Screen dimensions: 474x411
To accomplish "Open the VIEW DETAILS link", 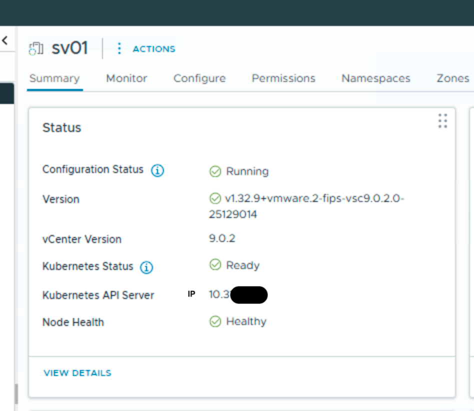I will coord(77,373).
